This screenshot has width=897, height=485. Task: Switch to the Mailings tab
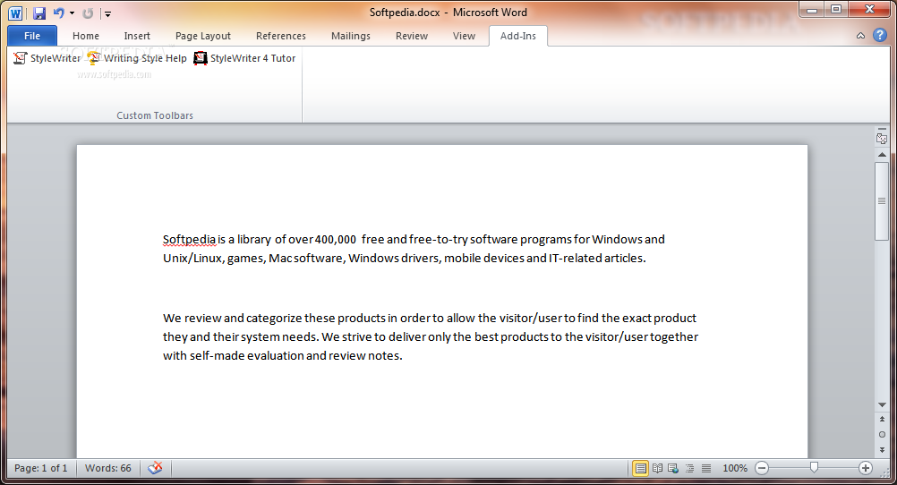351,36
